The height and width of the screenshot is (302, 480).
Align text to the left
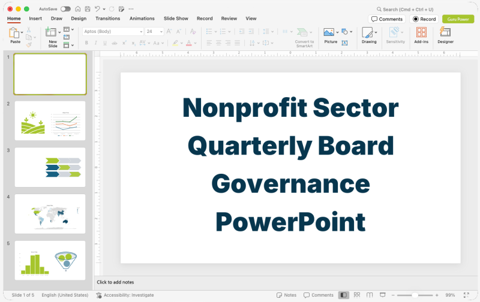pyautogui.click(x=209, y=43)
